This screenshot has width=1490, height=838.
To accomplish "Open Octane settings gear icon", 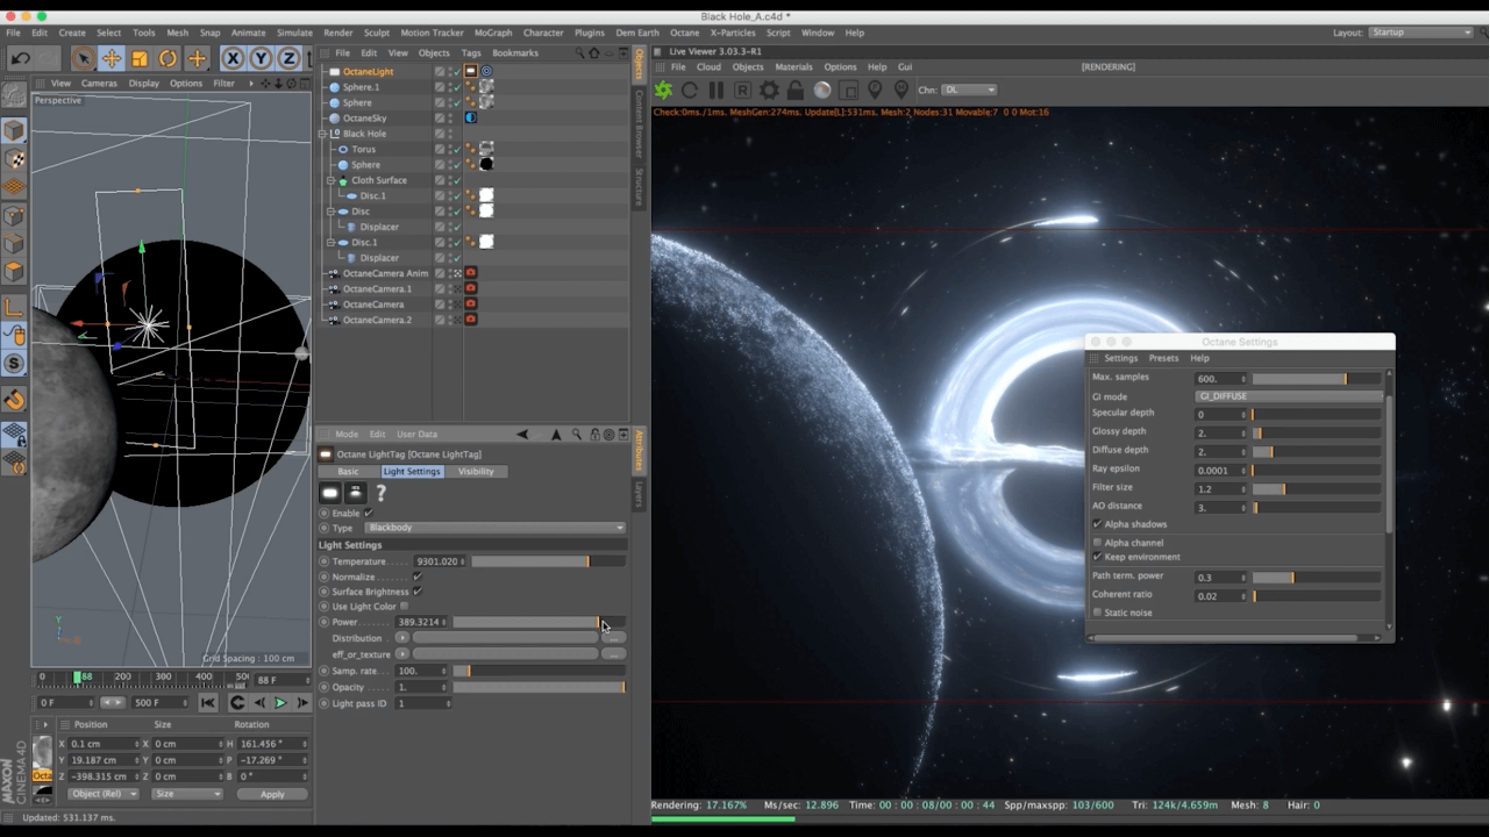I will (x=769, y=90).
